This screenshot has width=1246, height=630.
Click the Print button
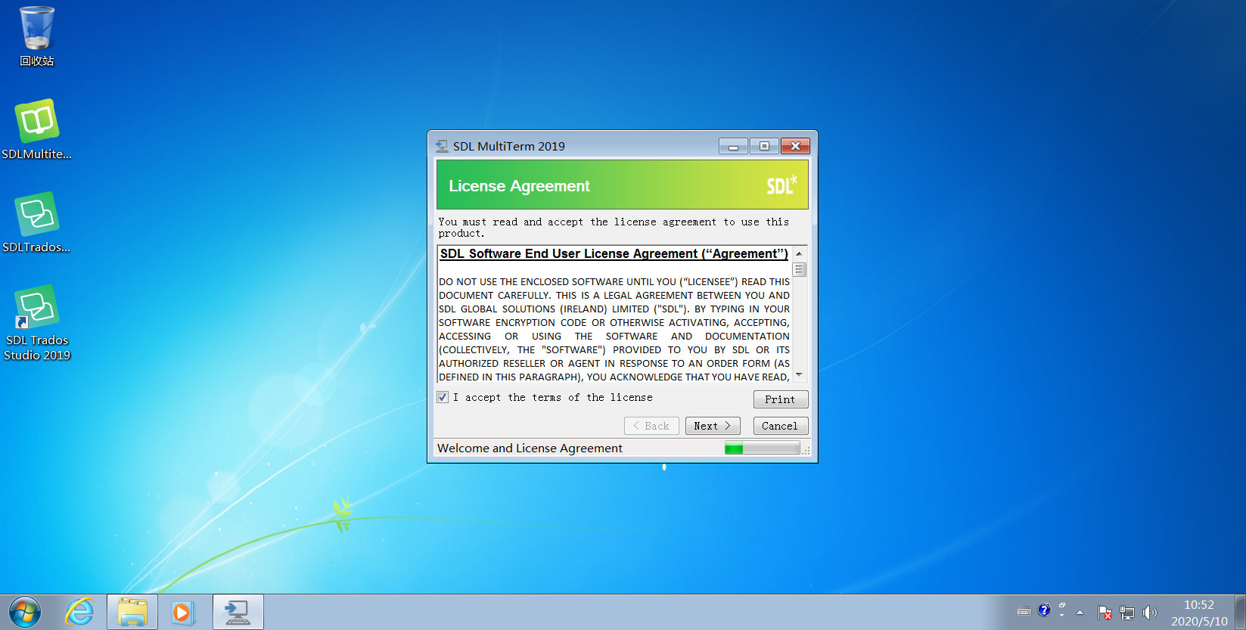tap(781, 399)
